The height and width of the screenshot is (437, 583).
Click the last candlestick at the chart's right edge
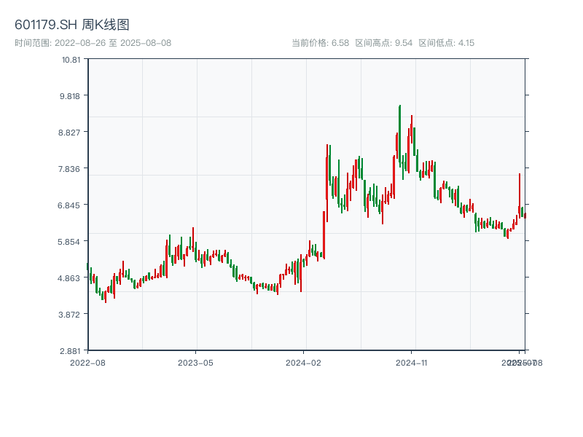click(525, 216)
